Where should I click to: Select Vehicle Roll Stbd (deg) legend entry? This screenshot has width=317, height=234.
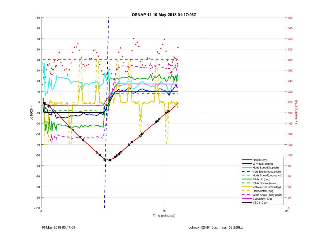267,187
